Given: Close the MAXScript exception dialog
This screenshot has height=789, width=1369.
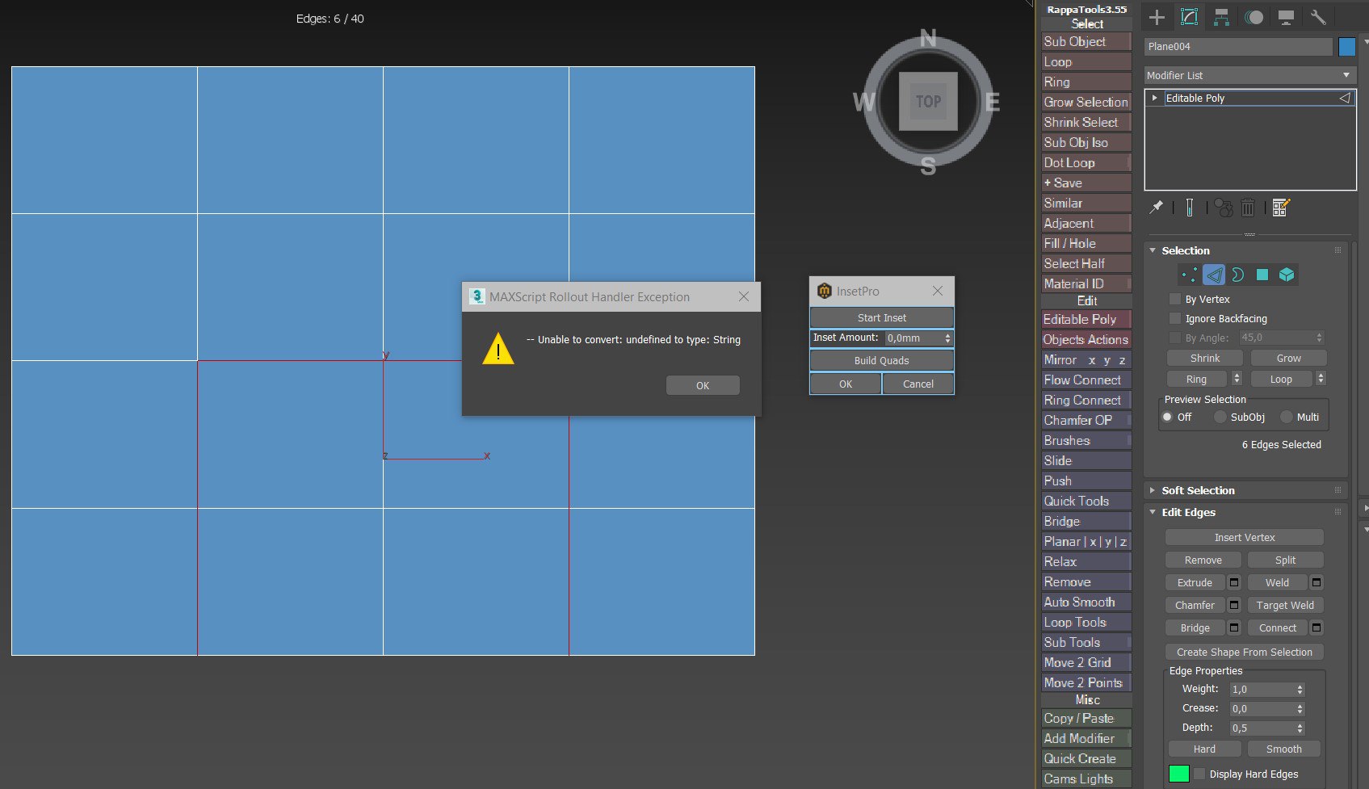Looking at the screenshot, I should (x=744, y=297).
